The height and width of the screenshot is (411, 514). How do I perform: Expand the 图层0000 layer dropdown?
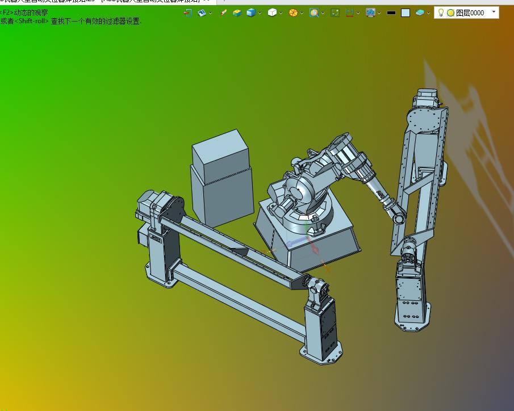(x=494, y=12)
